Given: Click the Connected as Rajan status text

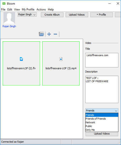Looking at the screenshot, I should 12,142.
